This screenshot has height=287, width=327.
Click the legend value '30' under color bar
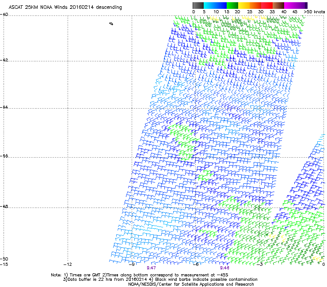261,12
